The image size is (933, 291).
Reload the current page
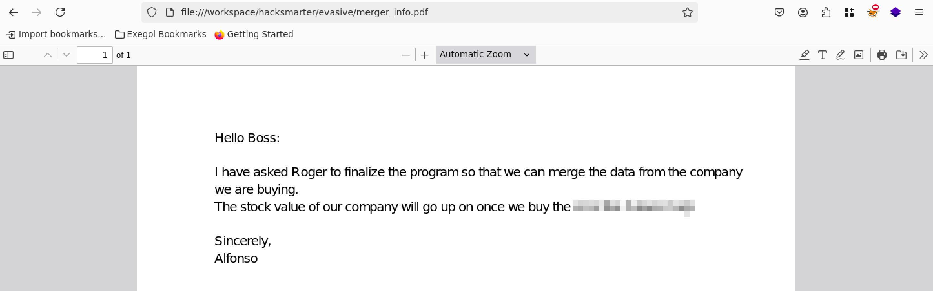point(60,13)
